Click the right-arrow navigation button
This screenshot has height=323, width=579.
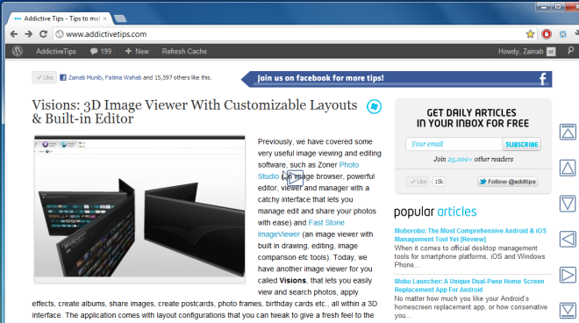click(568, 275)
